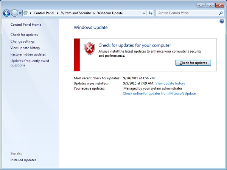Viewport: 227px width, 170px height.
Task: Click the 'You receive updates:' label
Action: [89, 88]
